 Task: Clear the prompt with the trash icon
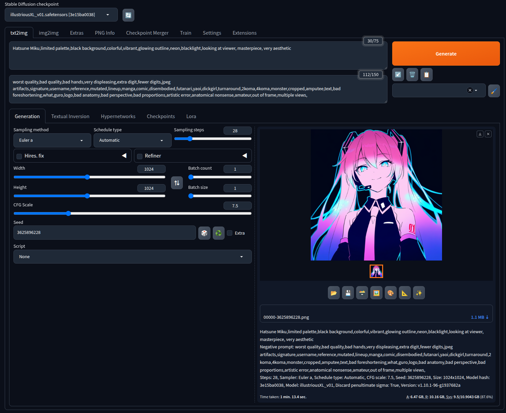412,75
